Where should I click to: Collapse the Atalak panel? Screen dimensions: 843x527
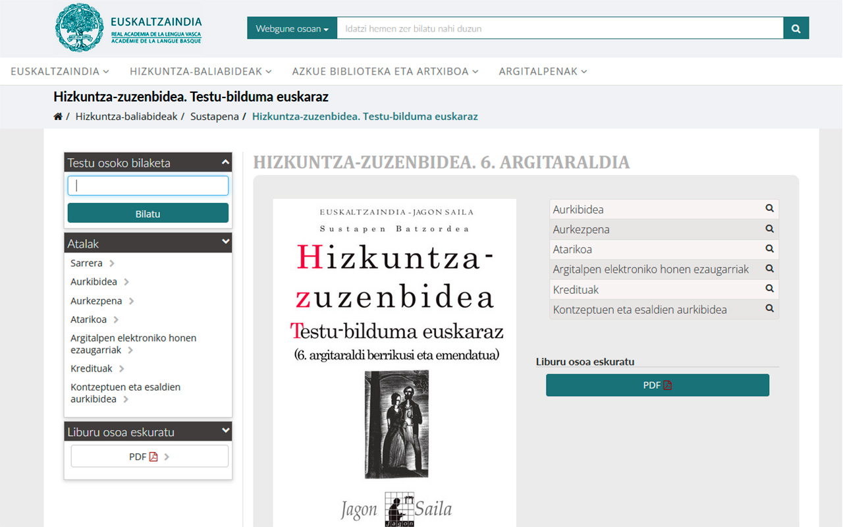click(x=226, y=242)
